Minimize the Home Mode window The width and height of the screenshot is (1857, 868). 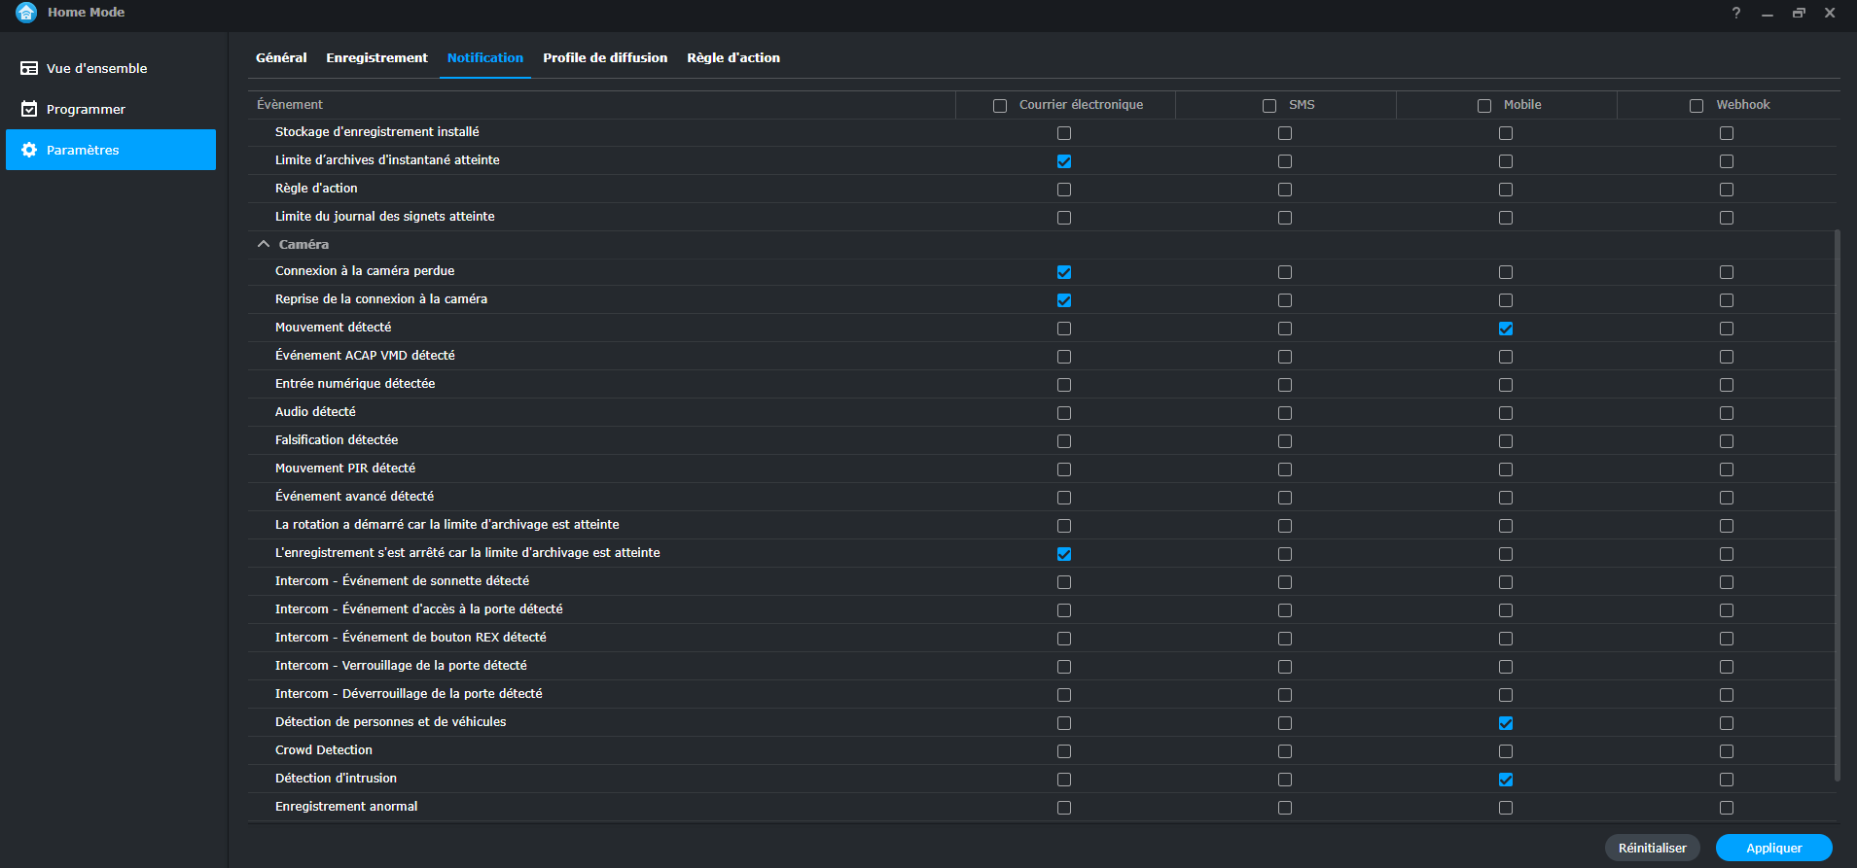pos(1768,13)
